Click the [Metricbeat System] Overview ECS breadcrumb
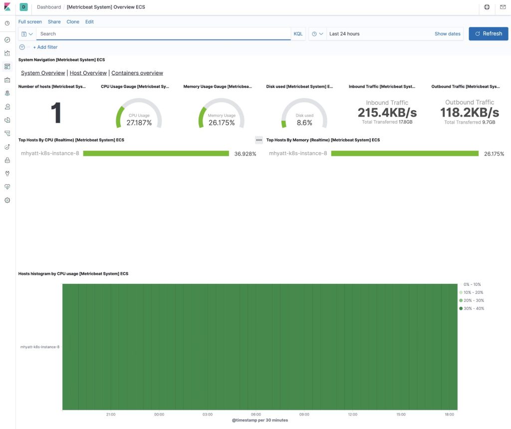Screen dimensions: 511x429 click(x=106, y=7)
